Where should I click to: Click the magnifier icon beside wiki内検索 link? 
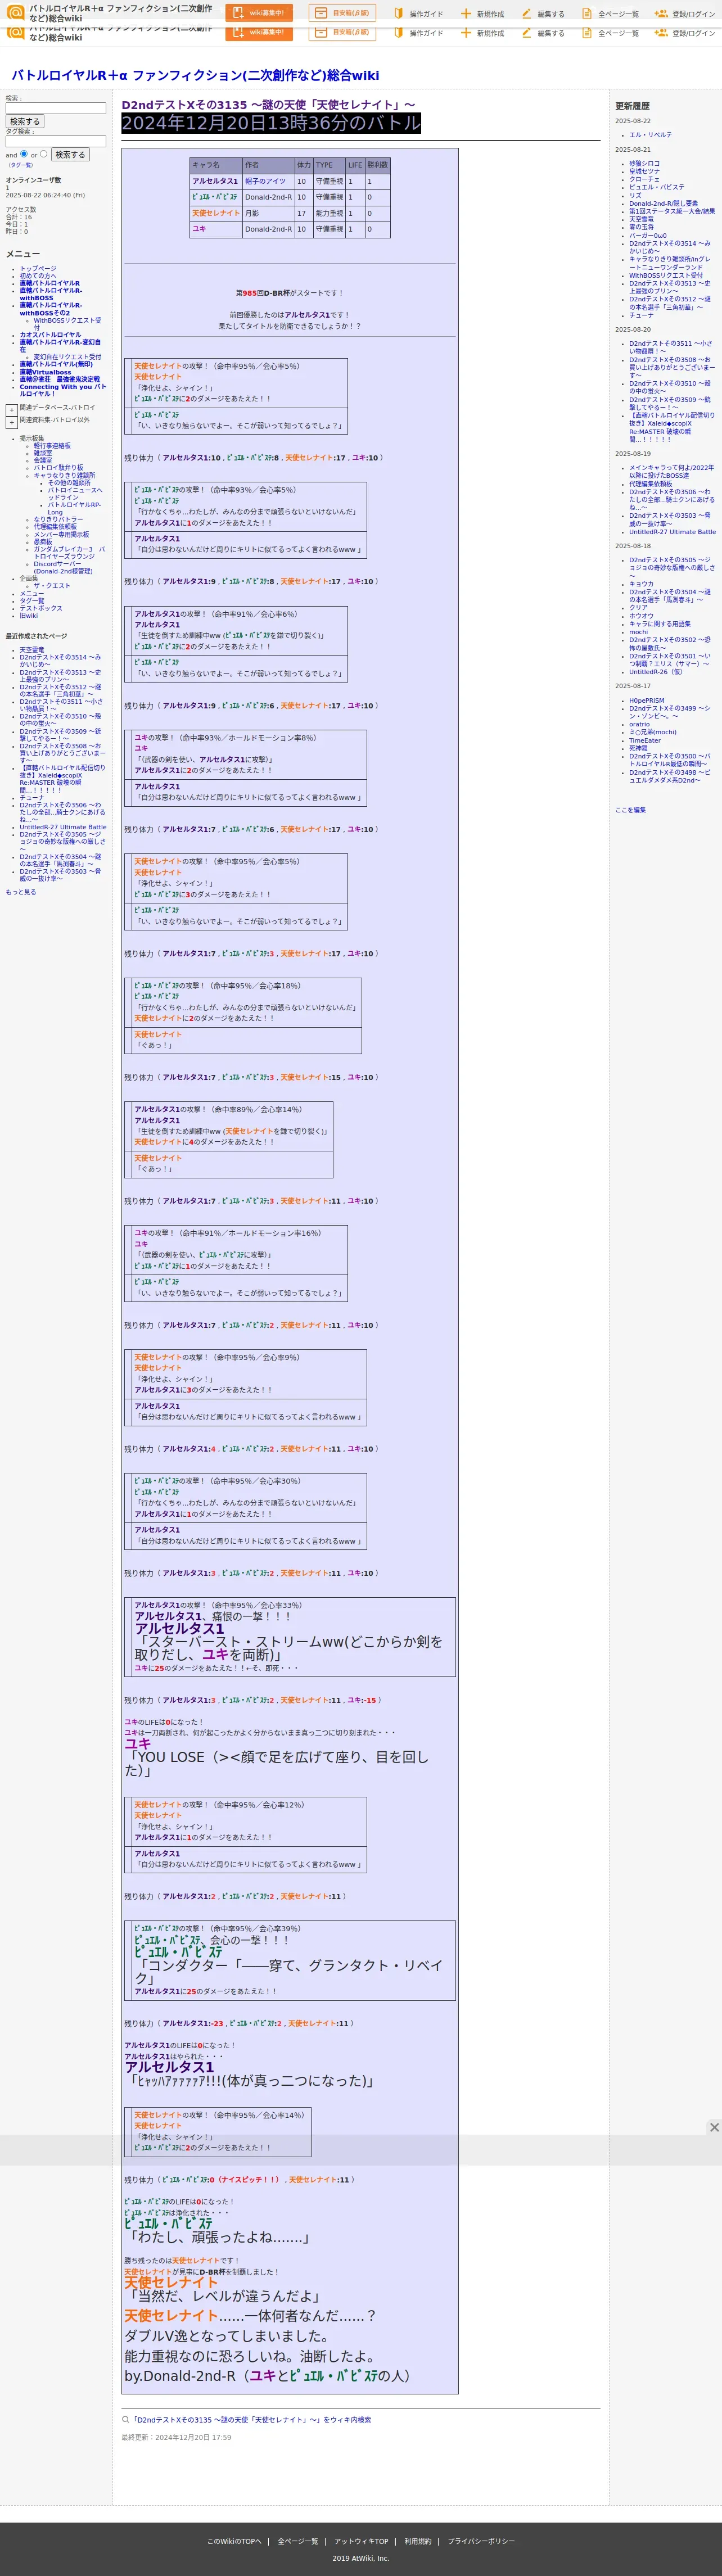point(125,2420)
